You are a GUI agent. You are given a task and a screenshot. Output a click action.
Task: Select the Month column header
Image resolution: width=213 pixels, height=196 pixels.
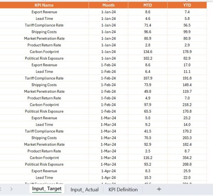point(108,5)
